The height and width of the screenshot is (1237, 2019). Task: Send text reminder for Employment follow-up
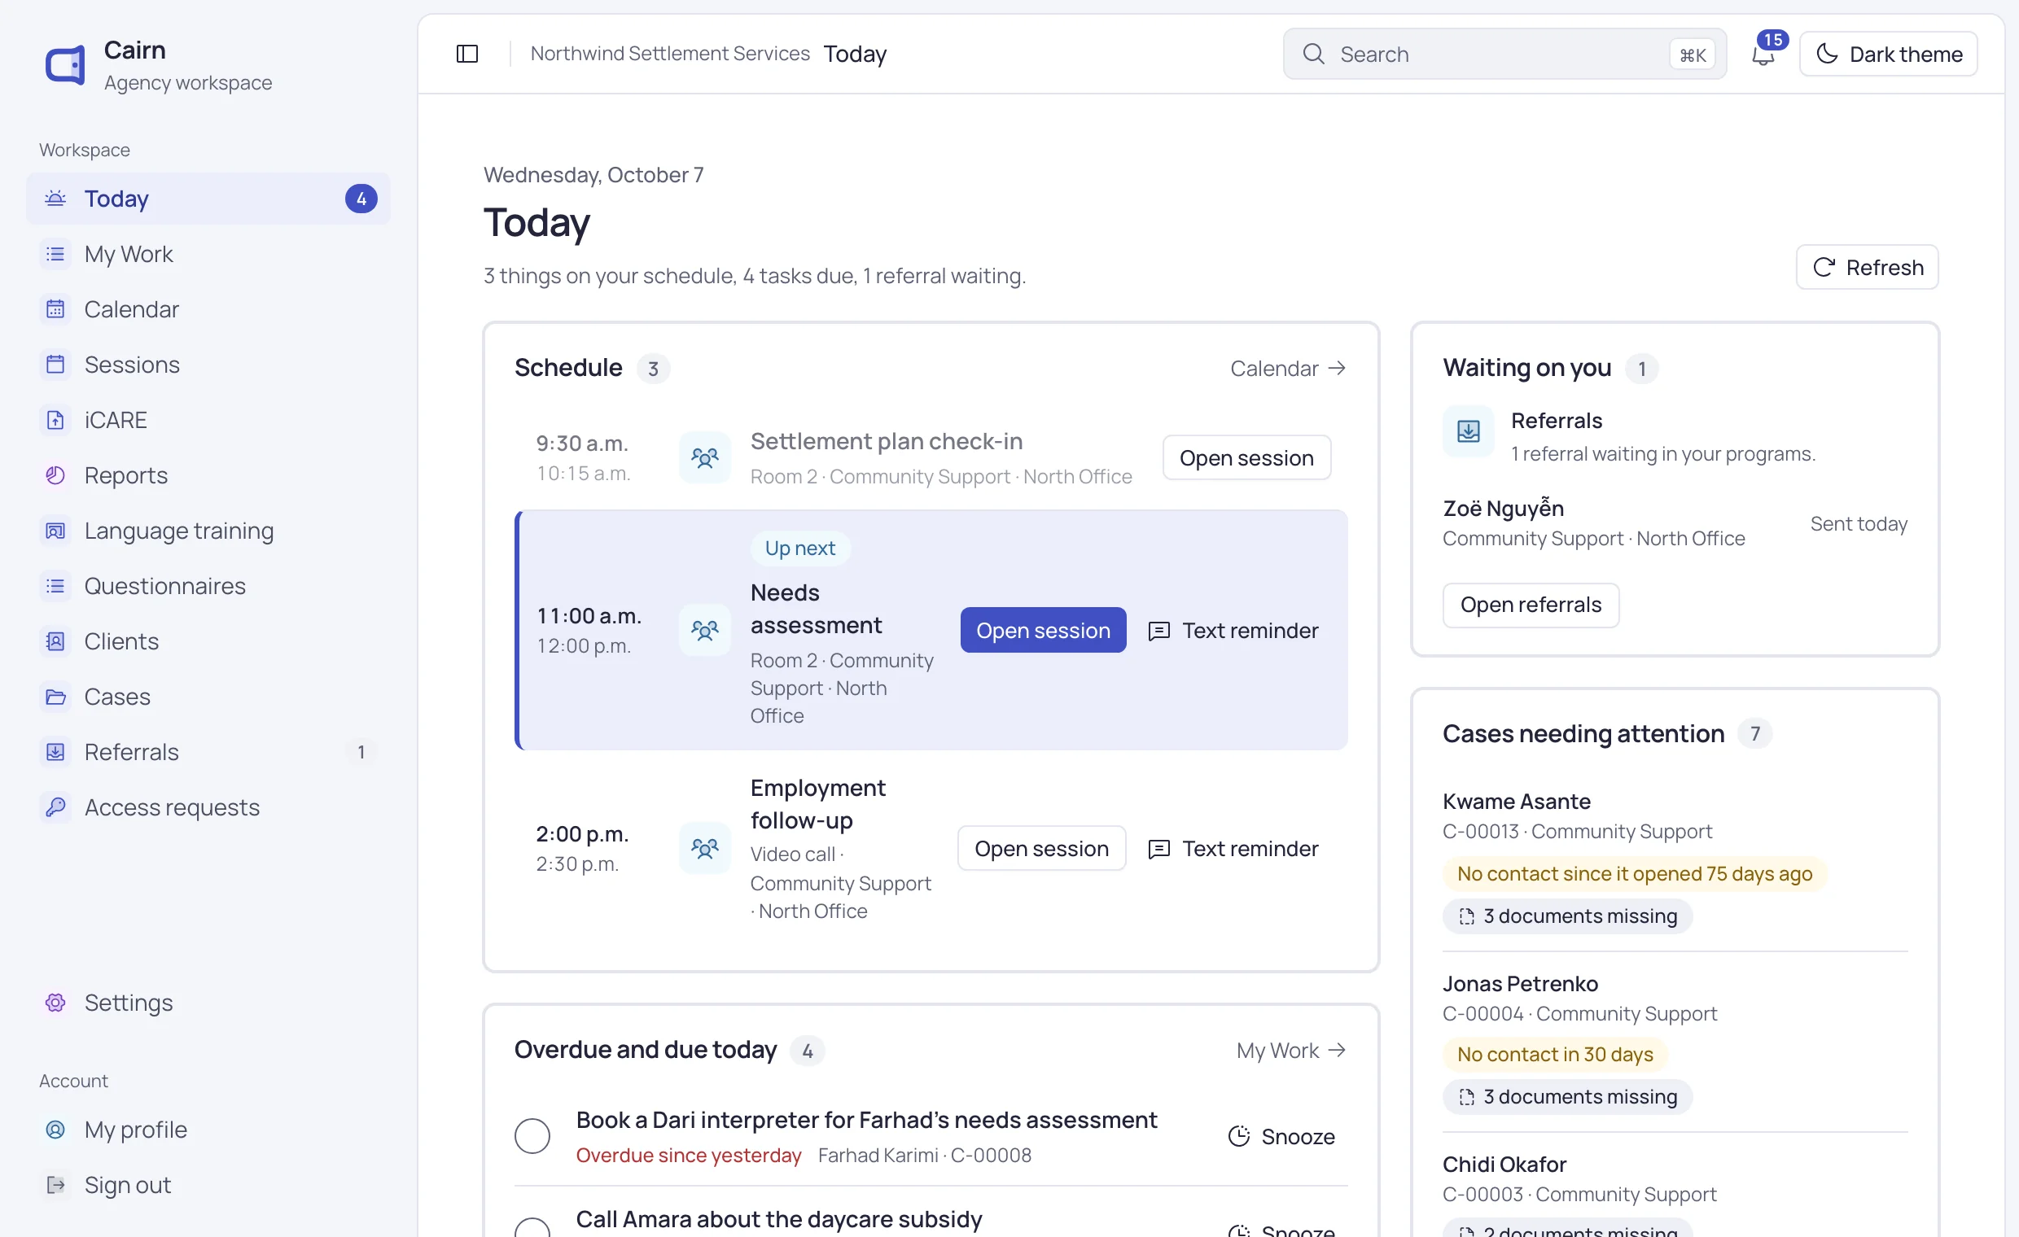click(1234, 849)
